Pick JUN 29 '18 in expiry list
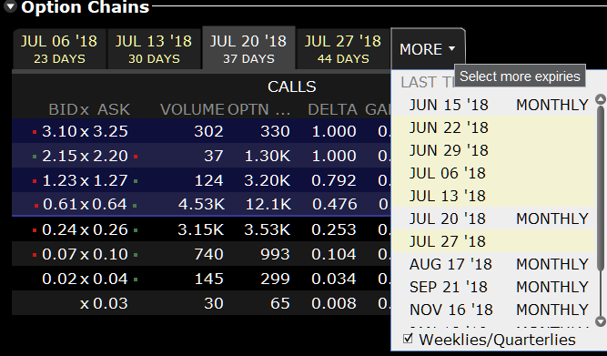The width and height of the screenshot is (607, 356). 493,150
